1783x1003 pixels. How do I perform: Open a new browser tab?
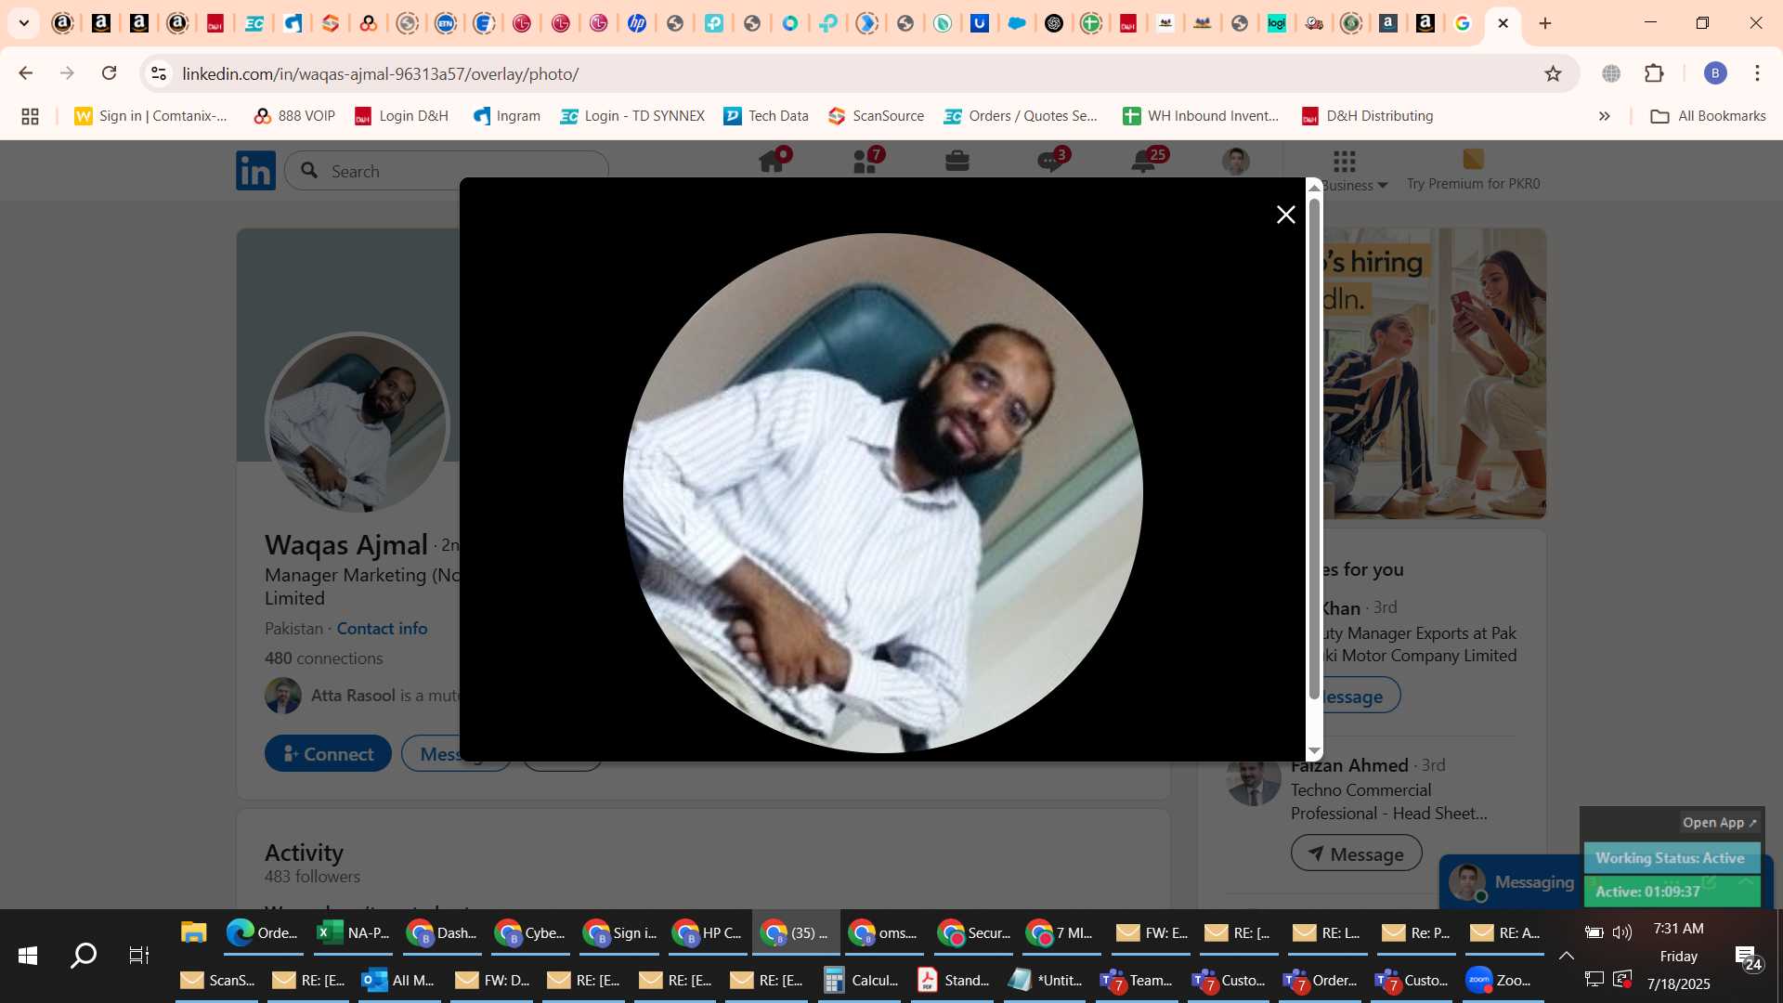click(1545, 23)
